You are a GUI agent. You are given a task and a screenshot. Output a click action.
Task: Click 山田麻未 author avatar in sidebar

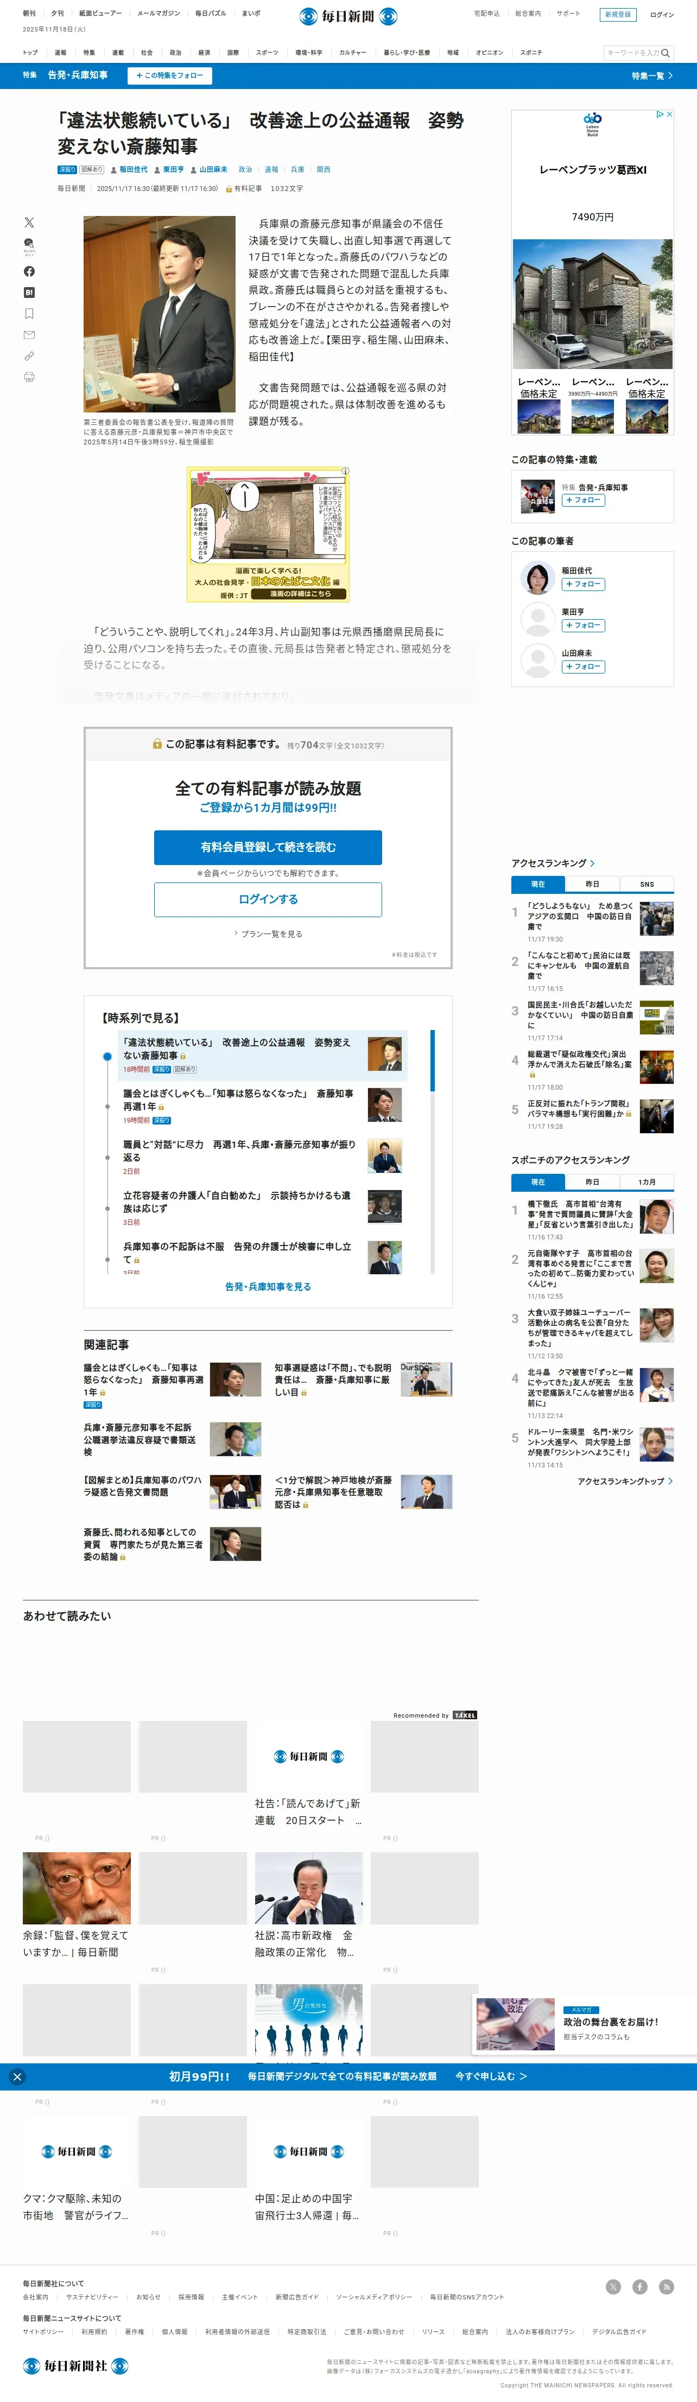point(536,660)
